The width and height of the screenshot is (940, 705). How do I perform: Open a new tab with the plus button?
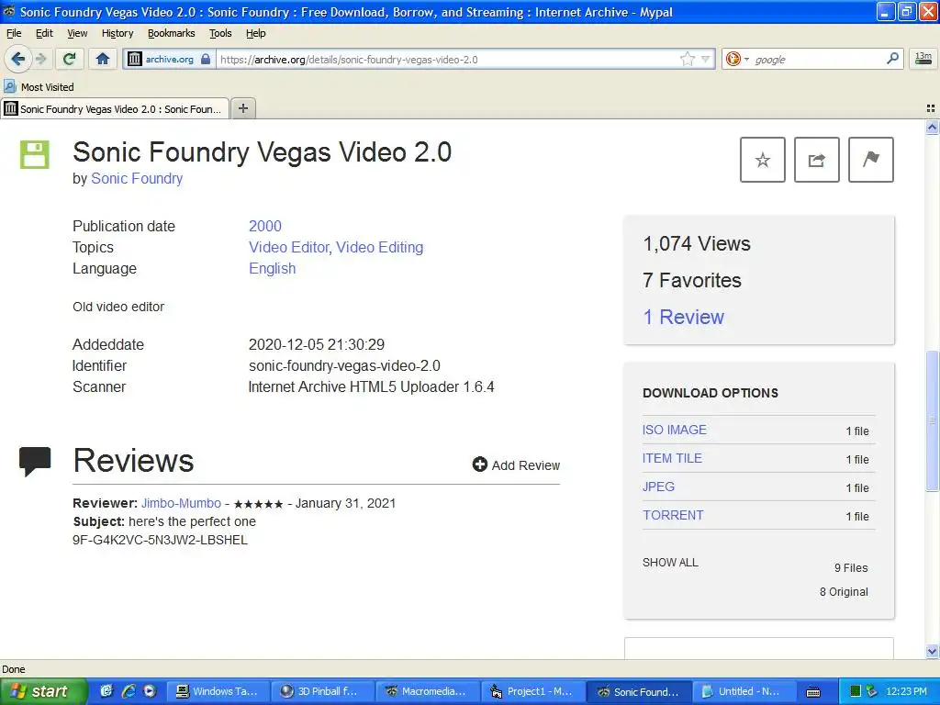[x=242, y=108]
